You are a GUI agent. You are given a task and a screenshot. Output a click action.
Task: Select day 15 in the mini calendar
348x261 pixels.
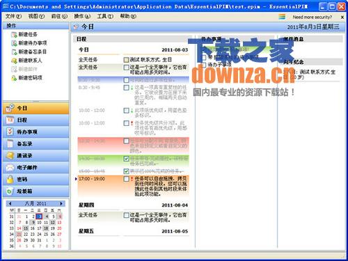coord(26,228)
